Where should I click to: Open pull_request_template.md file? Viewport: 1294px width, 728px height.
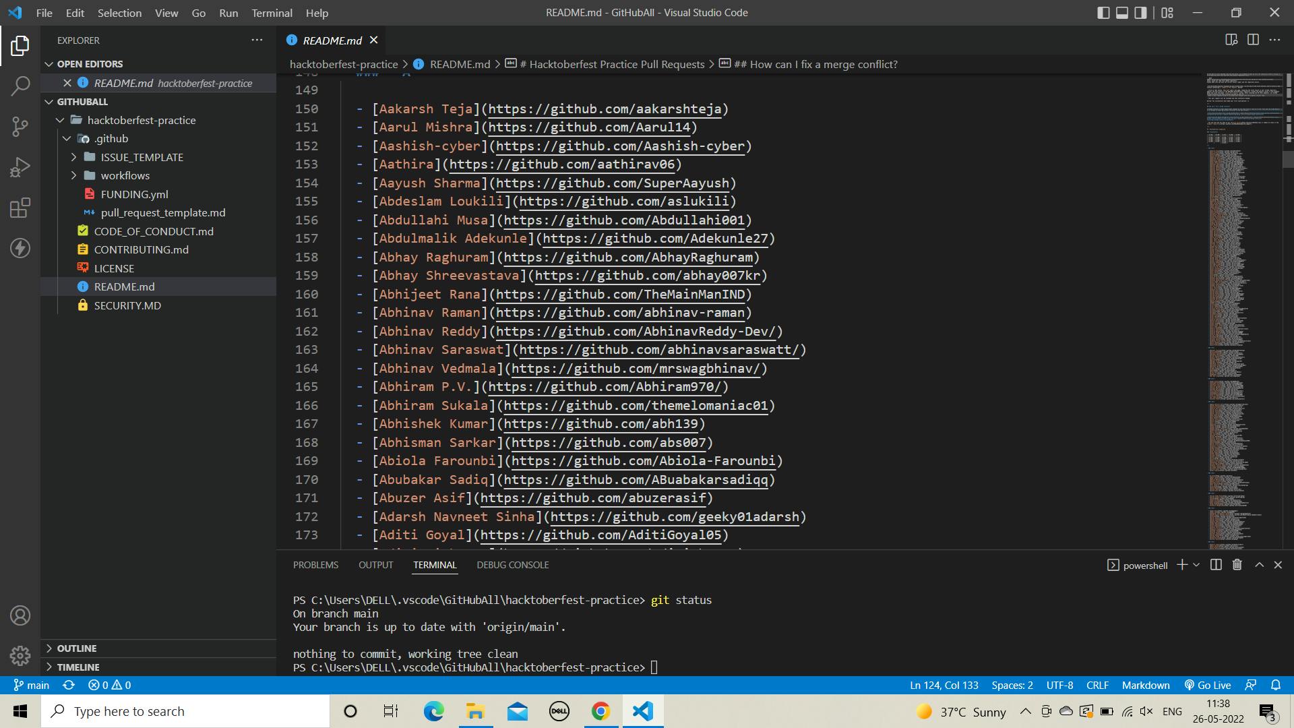pyautogui.click(x=158, y=212)
